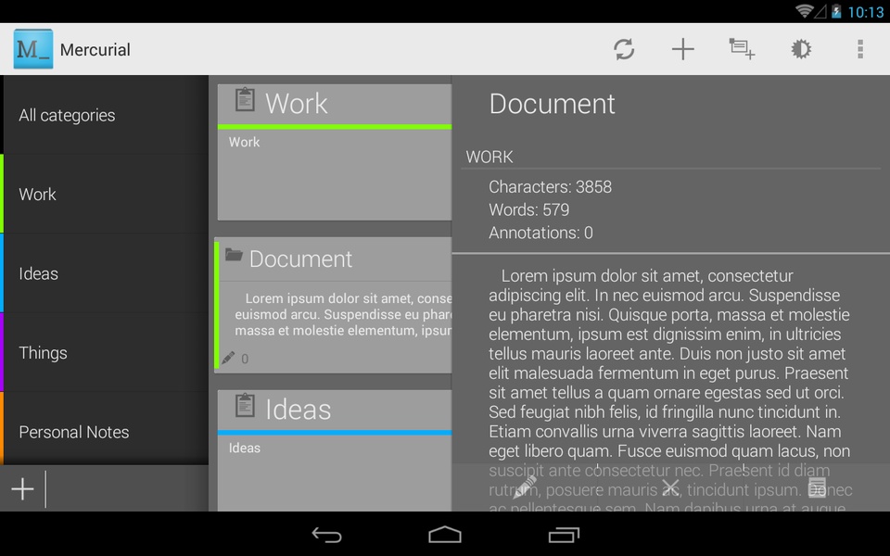Click the "Characters: 3858" statistic

tap(550, 186)
